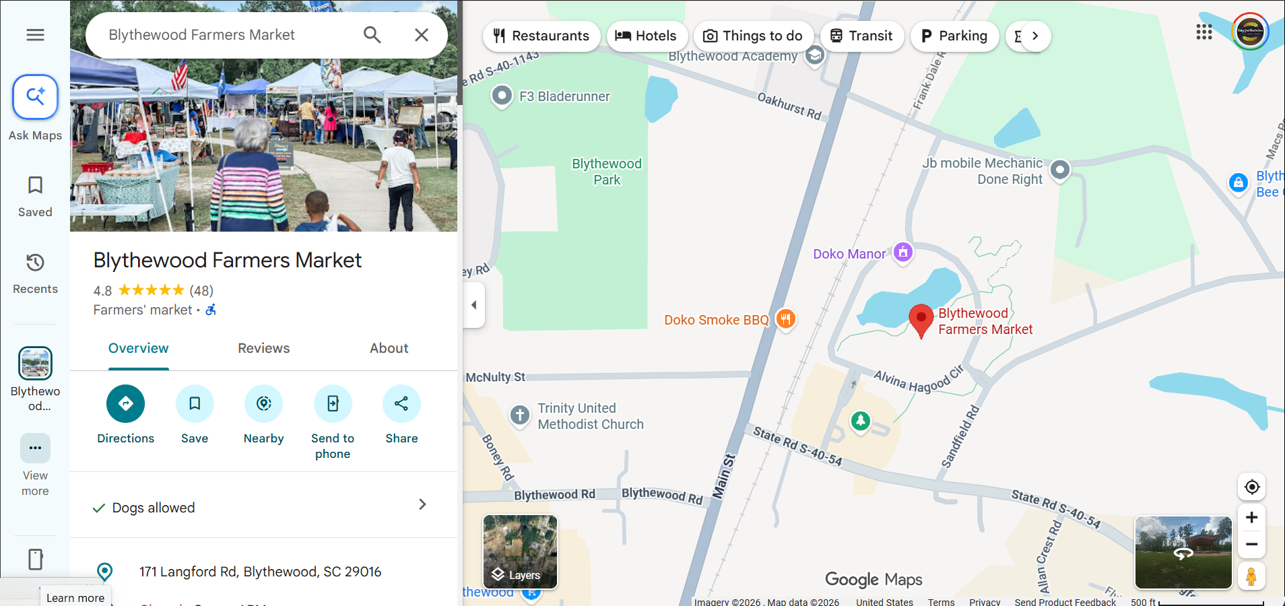Screen dimensions: 1285x606
Task: Open the Terms link
Action: coord(941,601)
